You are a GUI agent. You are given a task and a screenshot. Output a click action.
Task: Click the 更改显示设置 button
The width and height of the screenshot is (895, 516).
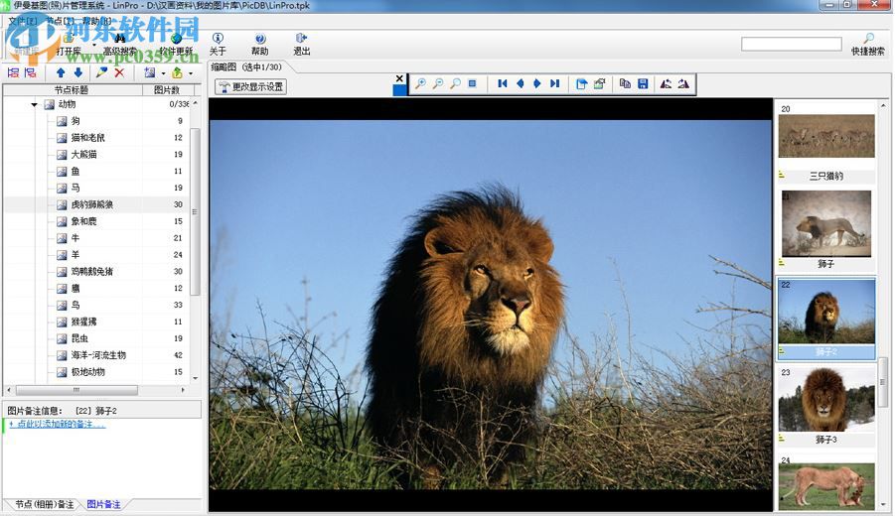tap(251, 86)
